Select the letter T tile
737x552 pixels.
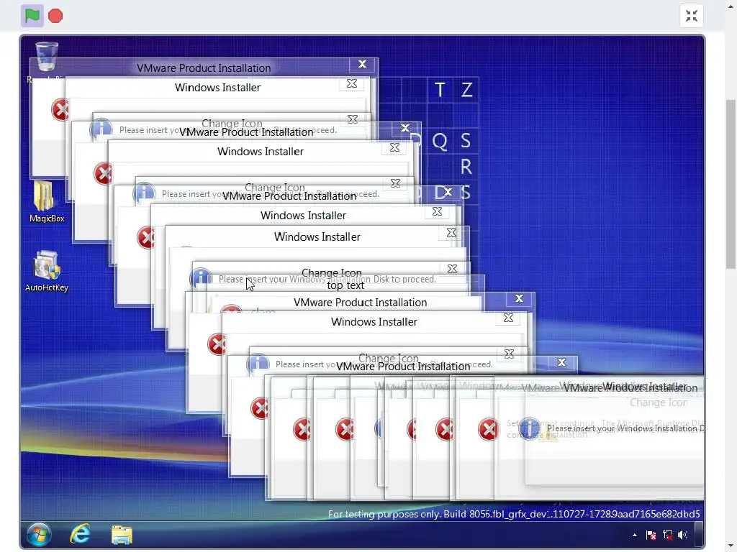[x=440, y=90]
